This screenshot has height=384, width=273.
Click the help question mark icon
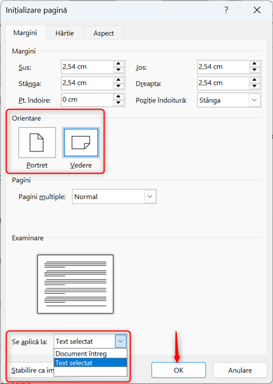(226, 10)
